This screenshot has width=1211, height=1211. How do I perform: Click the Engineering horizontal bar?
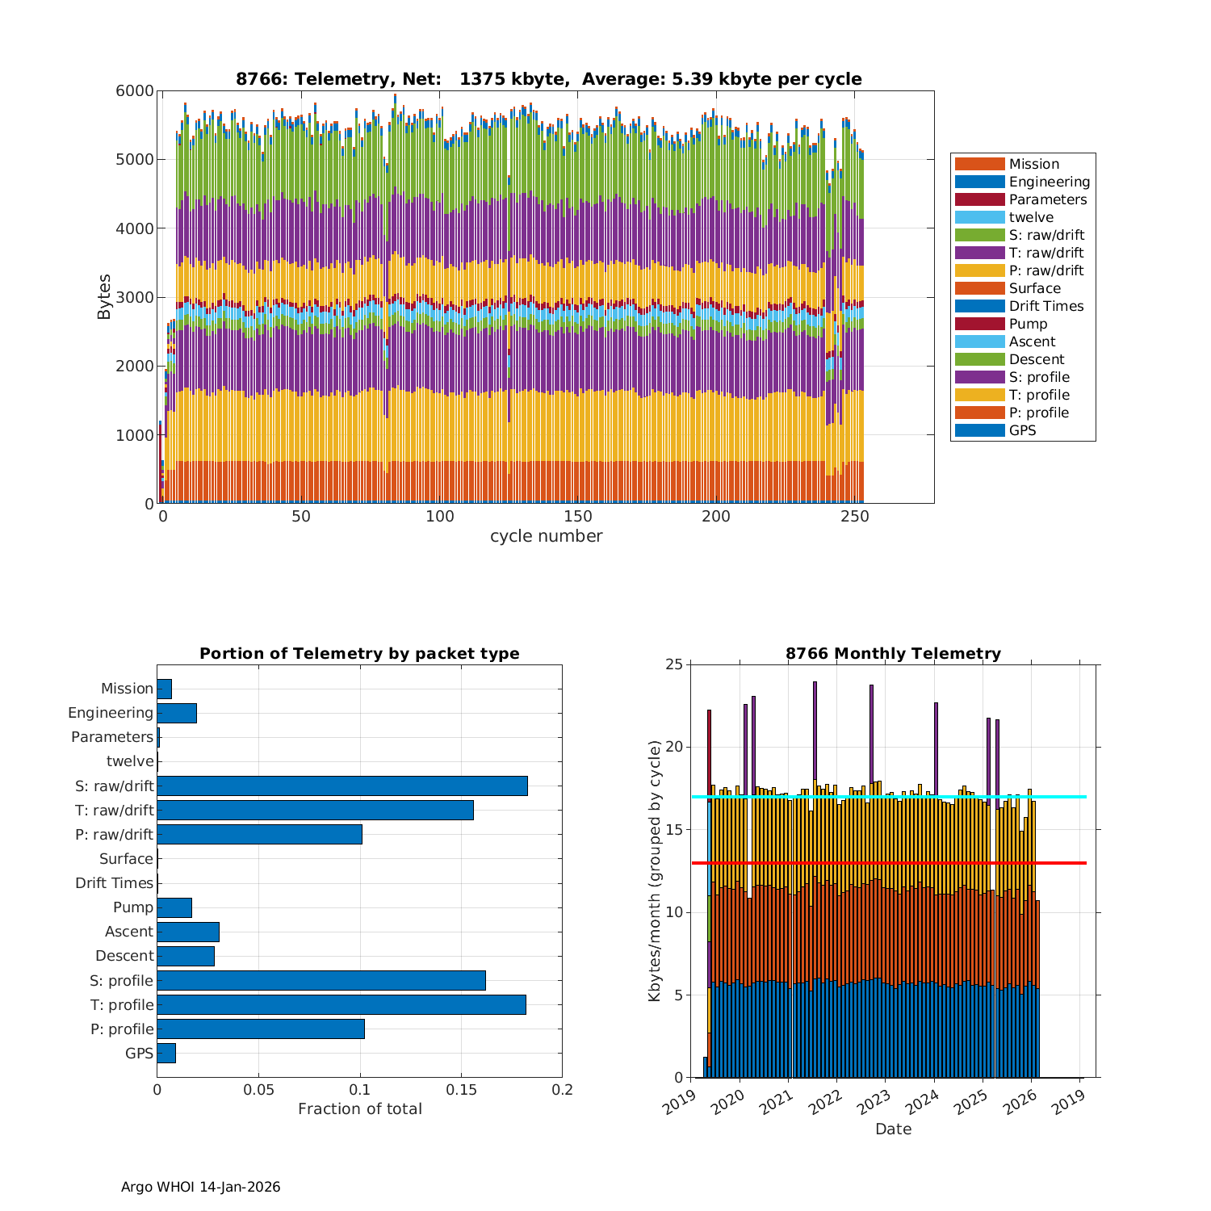point(177,713)
